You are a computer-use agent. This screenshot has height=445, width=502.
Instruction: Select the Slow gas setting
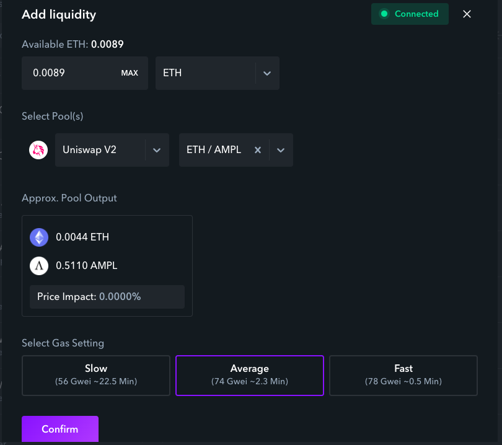(96, 375)
